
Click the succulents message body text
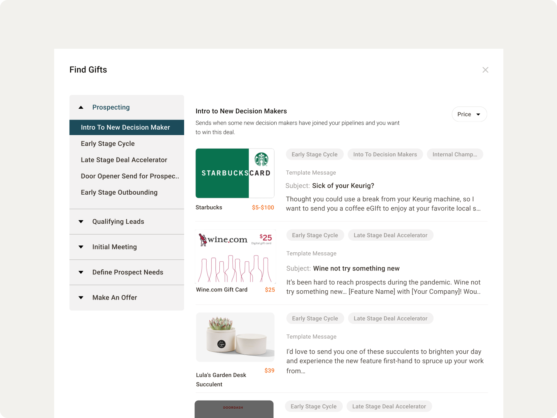pos(385,361)
